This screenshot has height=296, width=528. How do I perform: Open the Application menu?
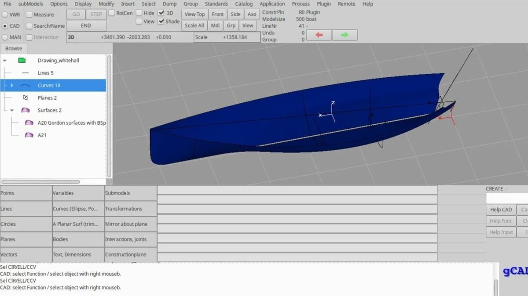click(272, 4)
